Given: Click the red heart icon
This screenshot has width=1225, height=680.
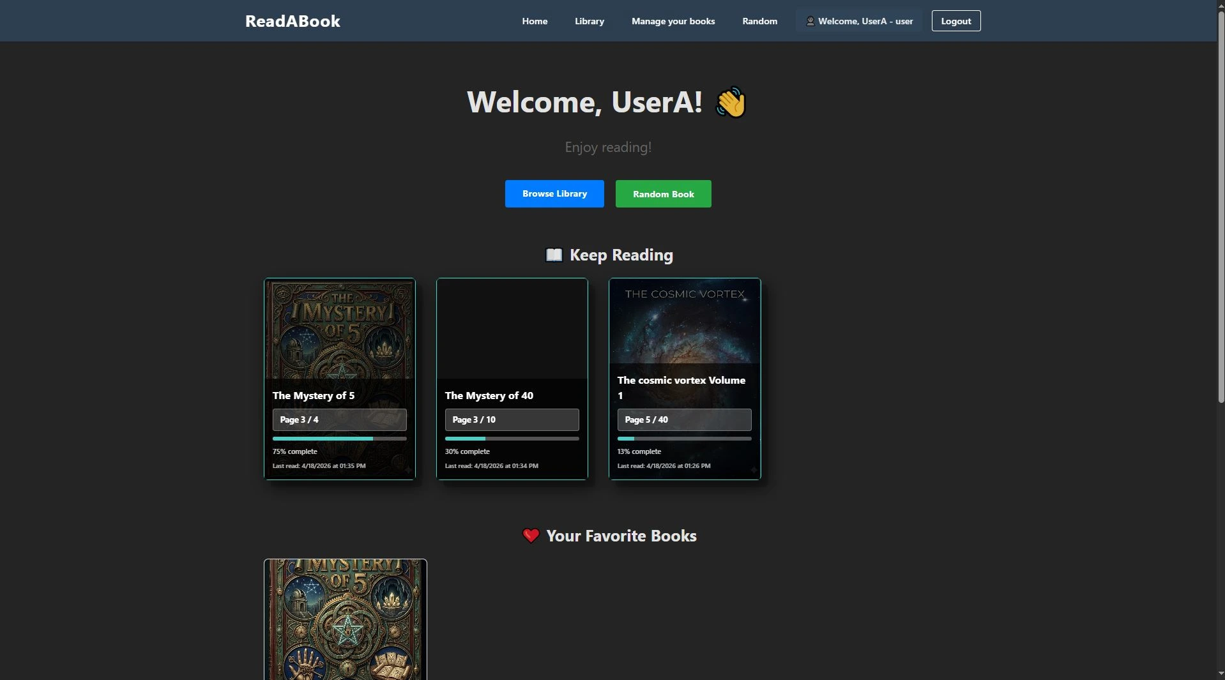Looking at the screenshot, I should [531, 536].
